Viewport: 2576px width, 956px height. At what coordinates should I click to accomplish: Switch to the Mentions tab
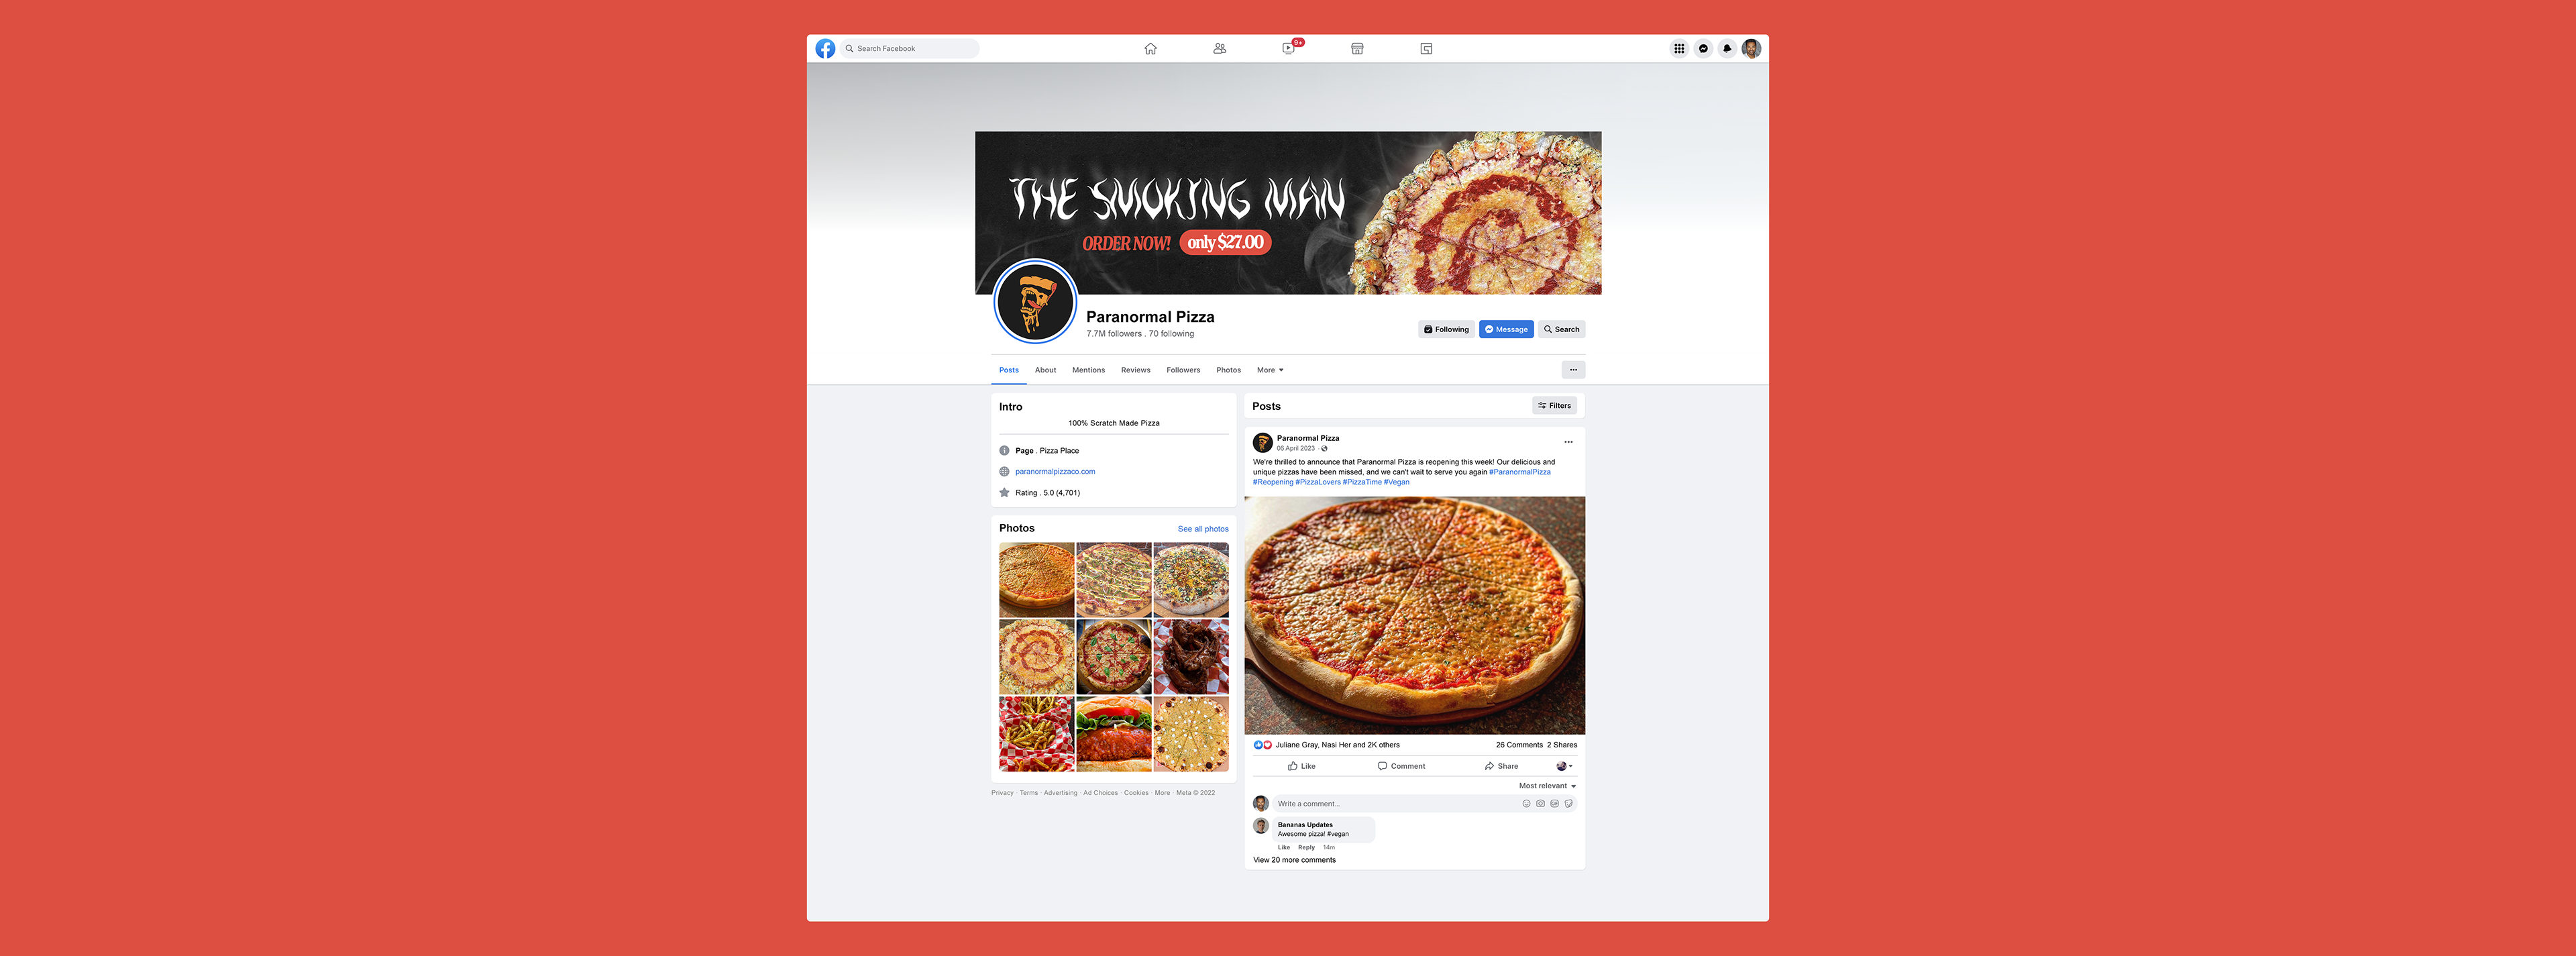[1088, 370]
